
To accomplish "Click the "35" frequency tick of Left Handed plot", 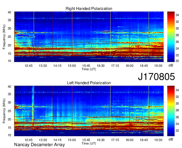I will tap(9, 94).
